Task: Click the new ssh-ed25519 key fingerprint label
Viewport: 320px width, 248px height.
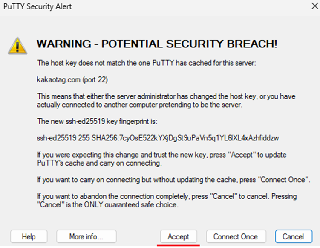Action: pos(97,121)
